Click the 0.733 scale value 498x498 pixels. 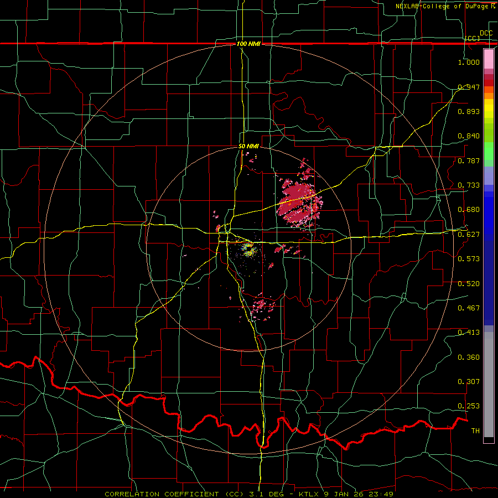pyautogui.click(x=469, y=185)
